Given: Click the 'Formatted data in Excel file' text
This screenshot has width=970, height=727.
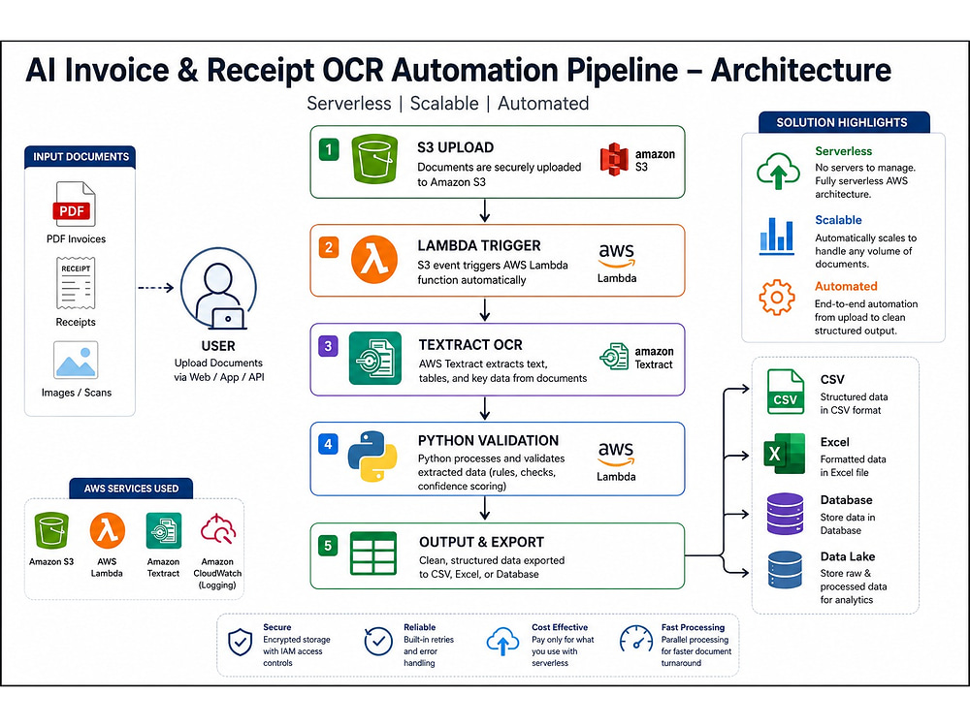Looking at the screenshot, I should tap(853, 466).
